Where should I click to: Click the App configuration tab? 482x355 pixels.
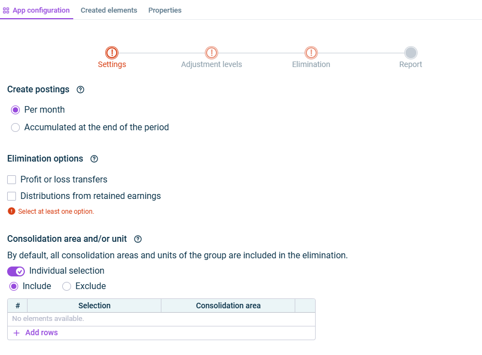tap(36, 10)
